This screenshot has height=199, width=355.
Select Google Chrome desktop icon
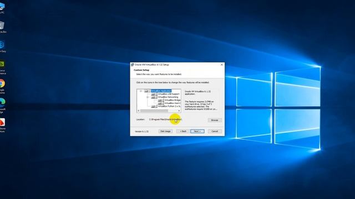pyautogui.click(x=2, y=86)
